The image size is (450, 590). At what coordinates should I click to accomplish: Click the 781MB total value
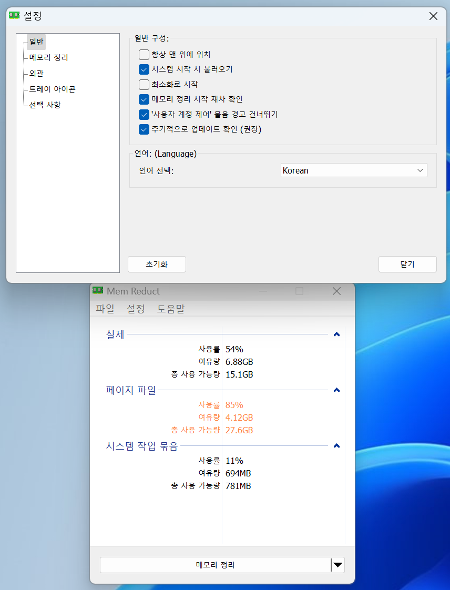(x=238, y=486)
